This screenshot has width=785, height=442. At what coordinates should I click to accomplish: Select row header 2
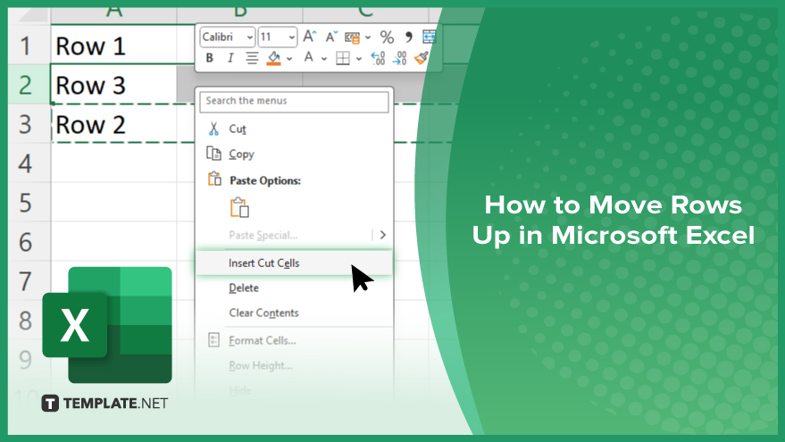(26, 85)
